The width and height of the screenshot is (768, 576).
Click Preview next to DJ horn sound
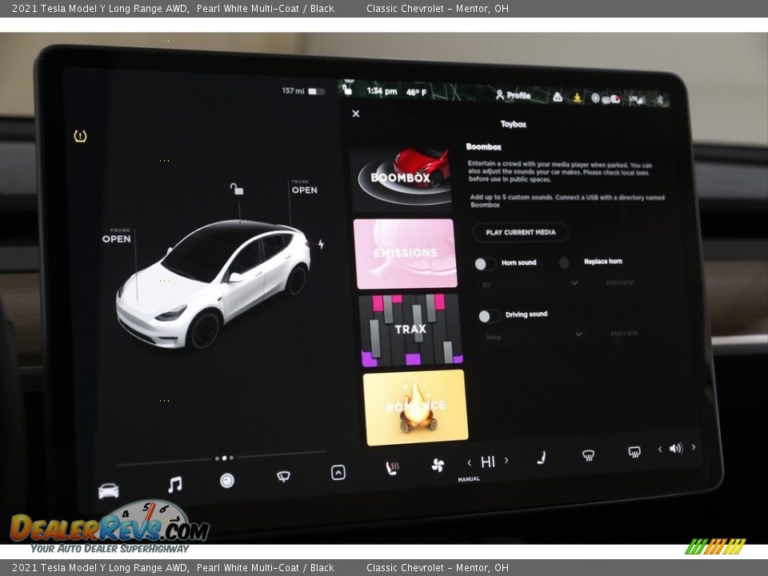point(619,283)
